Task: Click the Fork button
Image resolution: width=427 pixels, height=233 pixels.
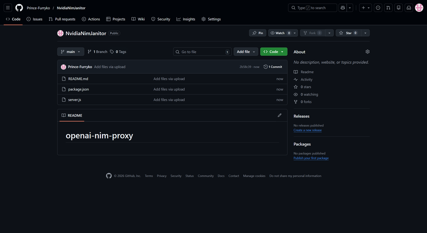Action: tap(312, 33)
